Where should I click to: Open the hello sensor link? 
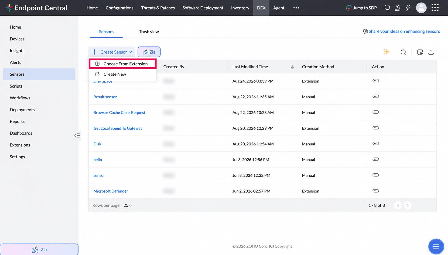(x=98, y=160)
